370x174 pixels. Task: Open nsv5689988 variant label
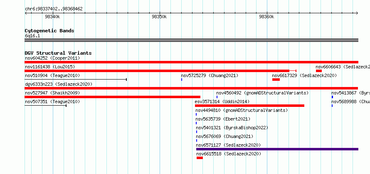350,101
